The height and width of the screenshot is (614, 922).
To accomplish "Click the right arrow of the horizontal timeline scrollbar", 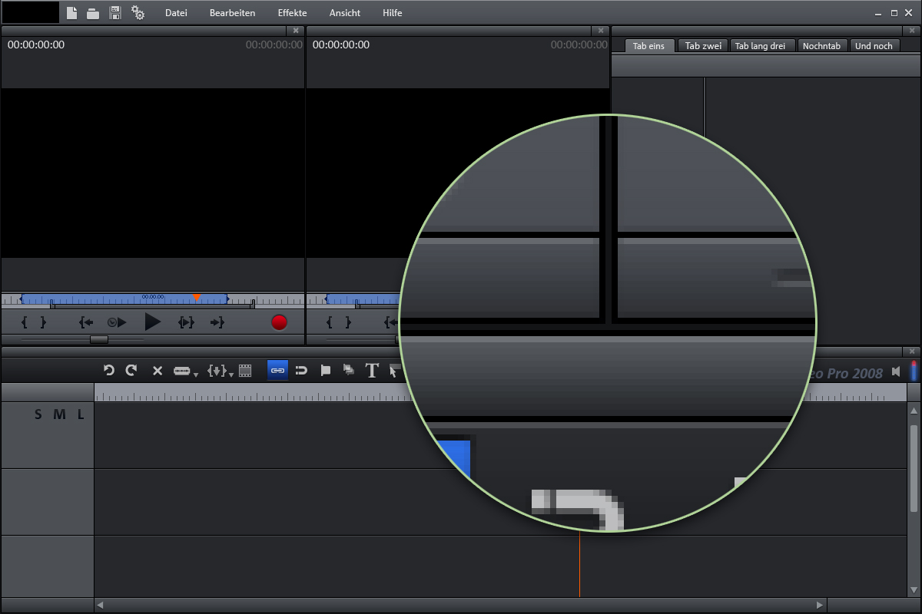I will (820, 605).
